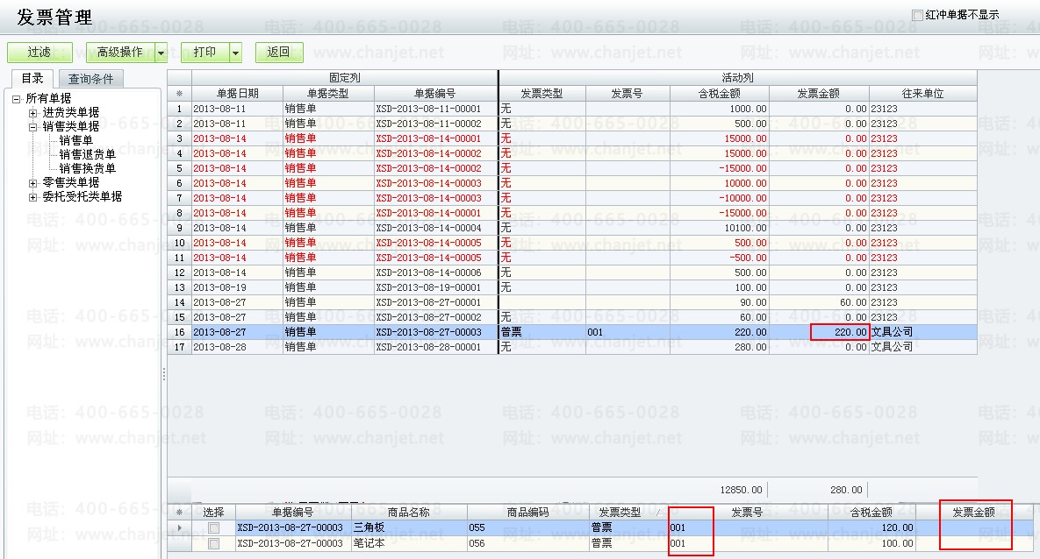Image resolution: width=1040 pixels, height=559 pixels.
Task: Click the detail grid corner asterisk icon
Action: pos(179,513)
